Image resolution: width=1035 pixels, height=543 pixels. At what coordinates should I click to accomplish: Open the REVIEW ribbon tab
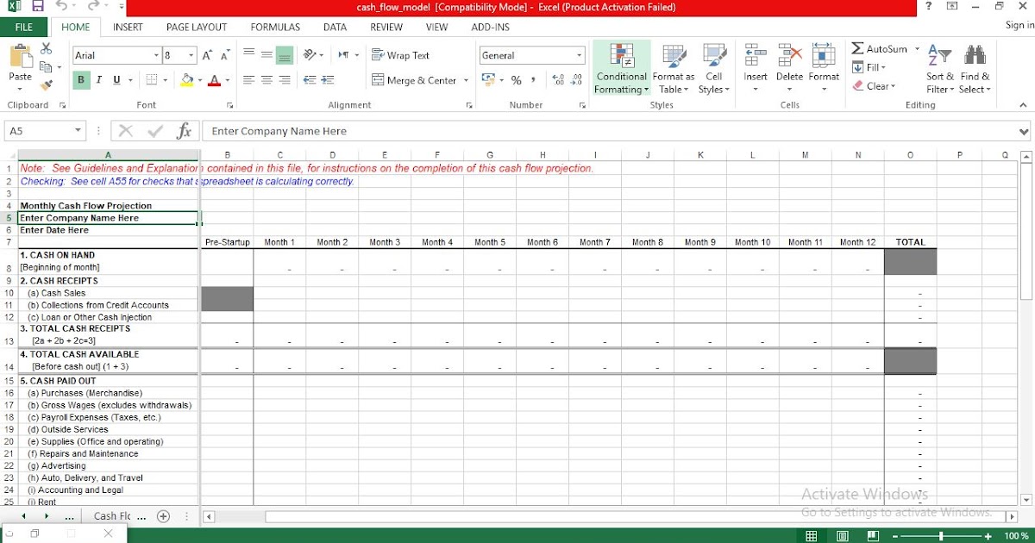(386, 27)
